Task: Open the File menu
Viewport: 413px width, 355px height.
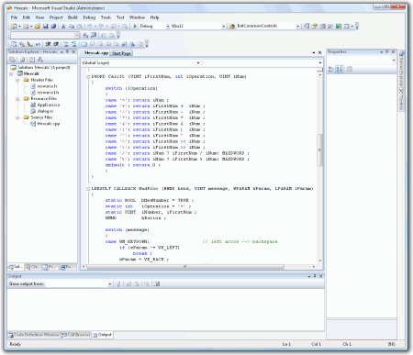Action: (14, 17)
